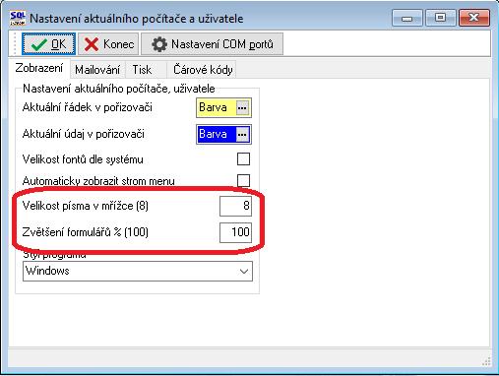This screenshot has height=376, width=499.
Task: Open the Čárové kódy tab
Action: point(203,70)
